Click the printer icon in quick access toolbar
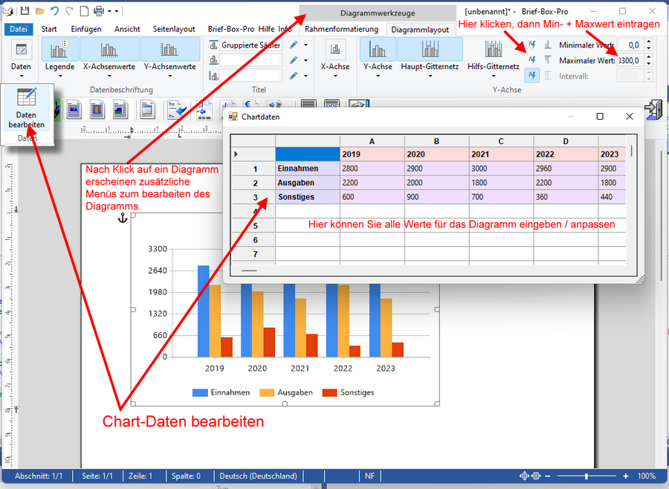This screenshot has width=669, height=489. tap(99, 11)
